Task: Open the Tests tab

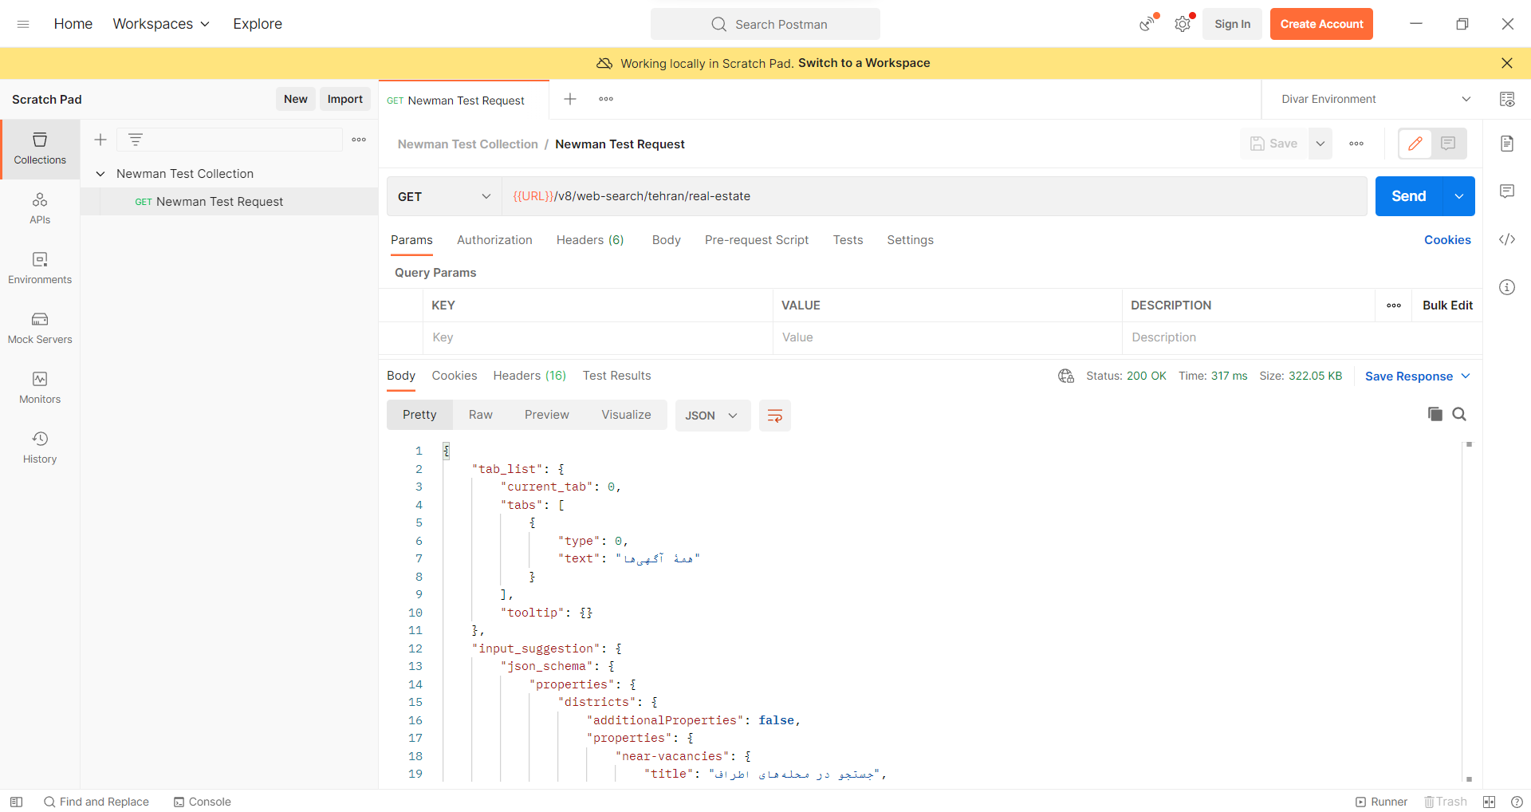Action: [848, 240]
